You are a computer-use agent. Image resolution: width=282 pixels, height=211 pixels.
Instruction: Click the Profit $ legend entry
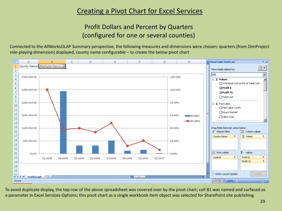[192, 116]
